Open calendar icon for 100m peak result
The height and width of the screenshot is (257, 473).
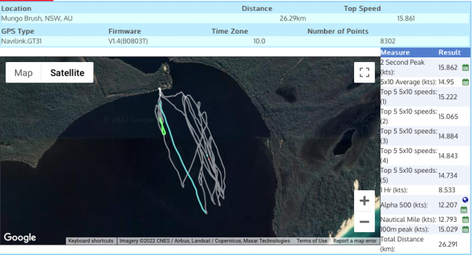466,229
